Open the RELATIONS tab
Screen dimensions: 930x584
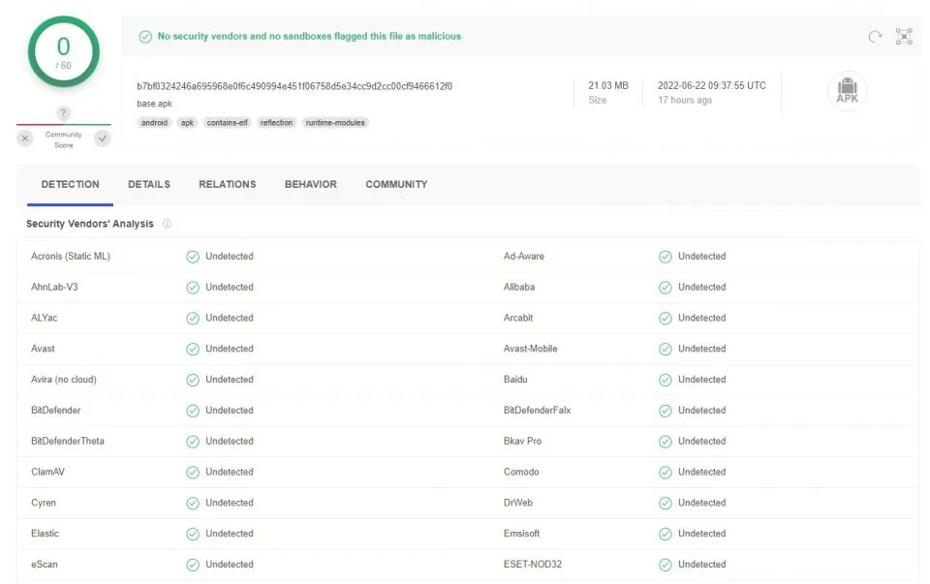pyautogui.click(x=227, y=184)
